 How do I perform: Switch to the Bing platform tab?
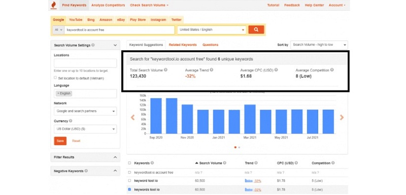91,20
